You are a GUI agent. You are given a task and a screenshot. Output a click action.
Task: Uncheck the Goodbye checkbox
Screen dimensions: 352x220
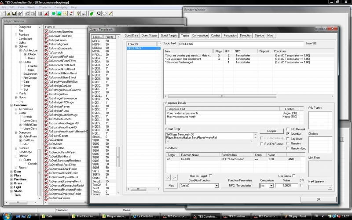tap(288, 134)
